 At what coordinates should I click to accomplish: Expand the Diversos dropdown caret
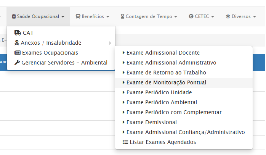click(x=254, y=17)
